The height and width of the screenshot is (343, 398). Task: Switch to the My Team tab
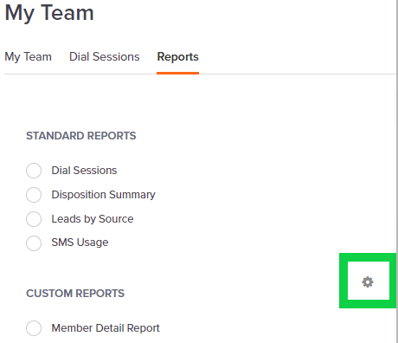[x=28, y=57]
